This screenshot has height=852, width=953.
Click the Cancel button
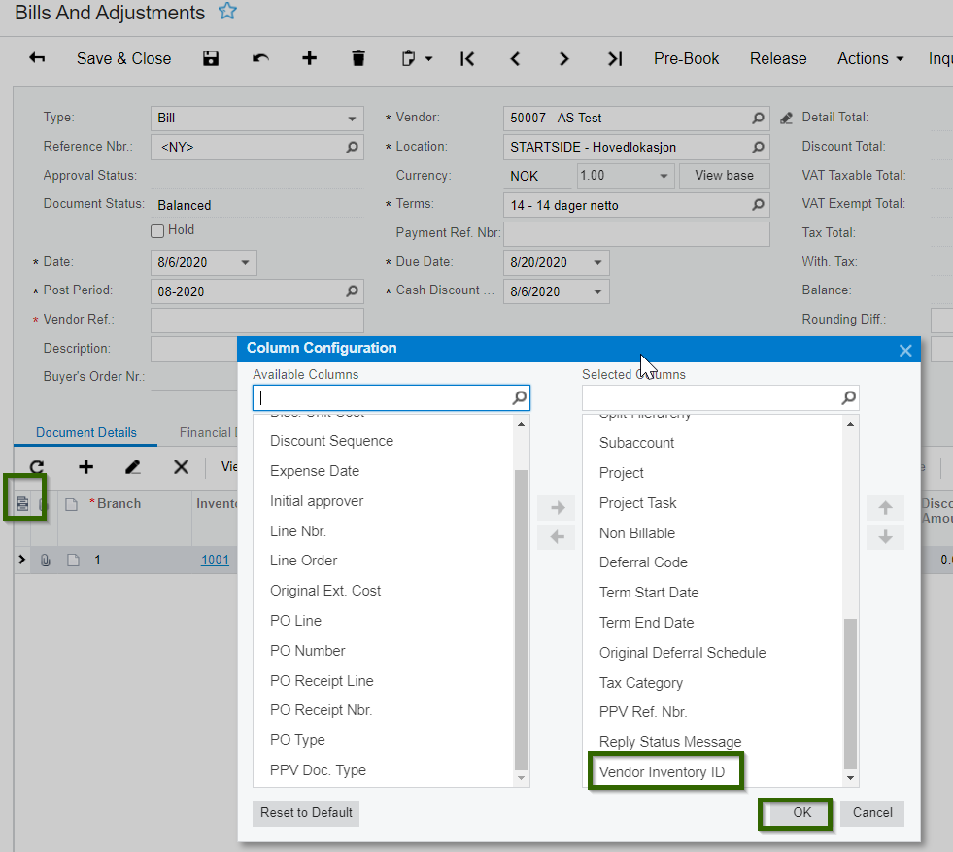click(872, 813)
